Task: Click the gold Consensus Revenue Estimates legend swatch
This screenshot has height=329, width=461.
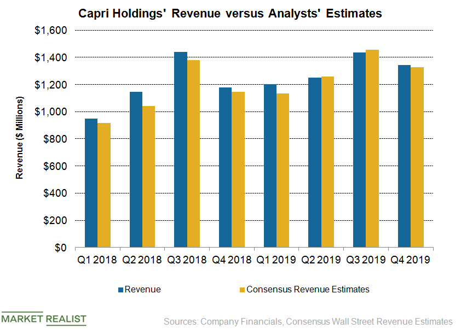Action: [x=242, y=290]
